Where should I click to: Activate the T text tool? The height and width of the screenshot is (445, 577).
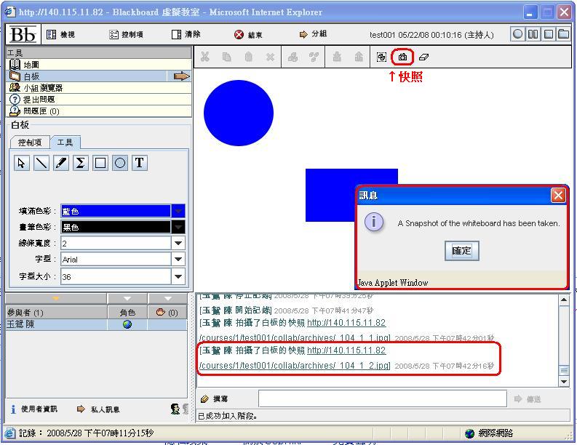point(140,163)
